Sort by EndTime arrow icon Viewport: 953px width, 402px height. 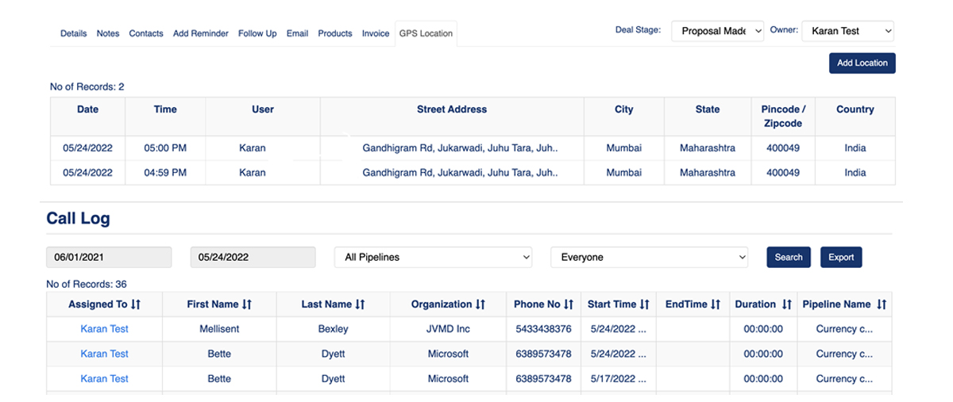pos(716,304)
